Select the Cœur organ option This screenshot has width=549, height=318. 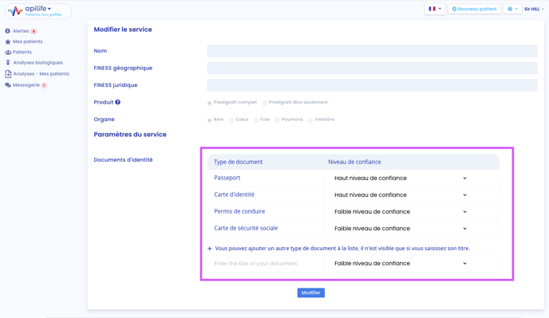[231, 120]
